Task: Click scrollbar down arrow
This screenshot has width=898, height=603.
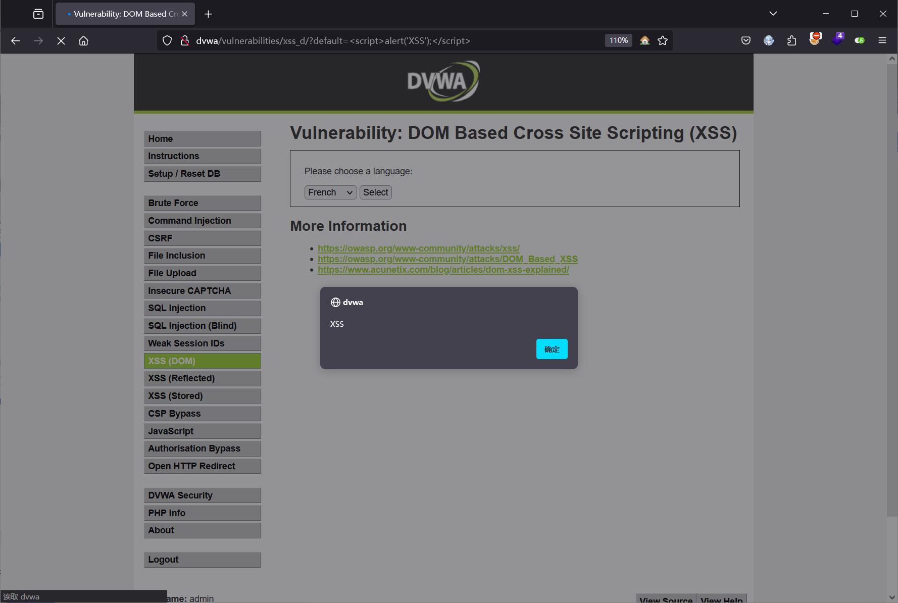Action: point(892,597)
